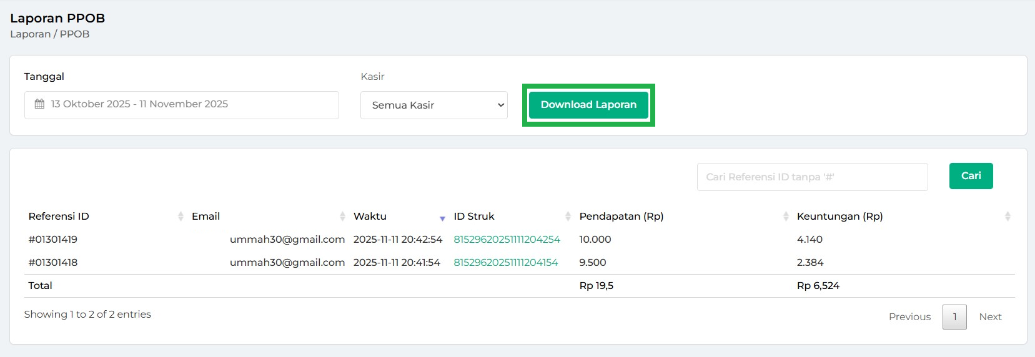The width and height of the screenshot is (1035, 357).
Task: Sort by Keuntungan (Rp) arrows icon
Action: (1007, 217)
